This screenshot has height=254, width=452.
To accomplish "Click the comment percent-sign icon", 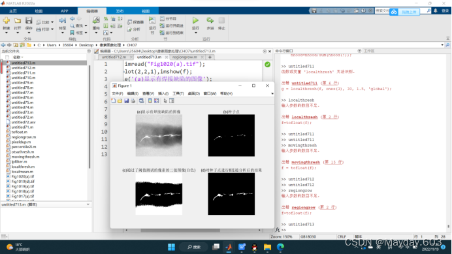I will pyautogui.click(x=106, y=19).
